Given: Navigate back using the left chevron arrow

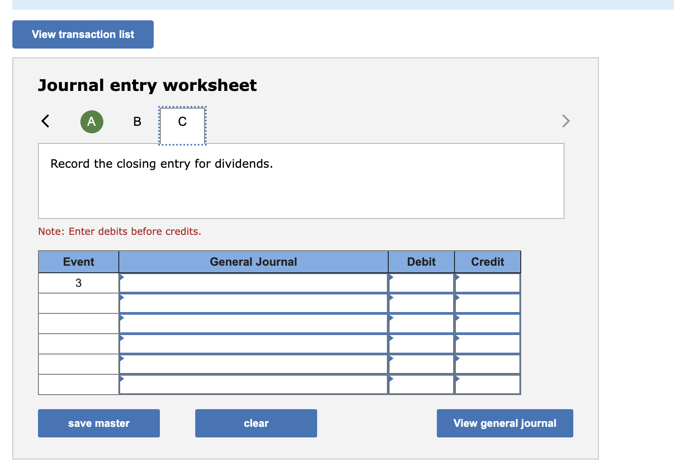Looking at the screenshot, I should pos(45,121).
